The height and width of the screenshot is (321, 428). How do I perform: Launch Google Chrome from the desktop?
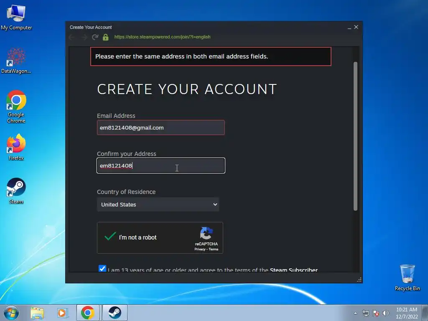point(16,107)
